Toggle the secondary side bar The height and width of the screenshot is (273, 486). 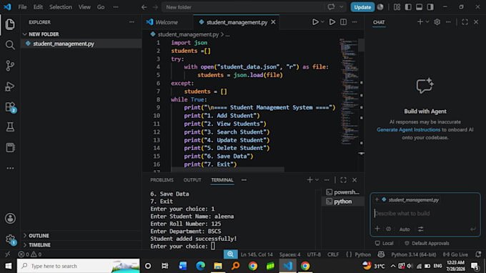(430, 7)
